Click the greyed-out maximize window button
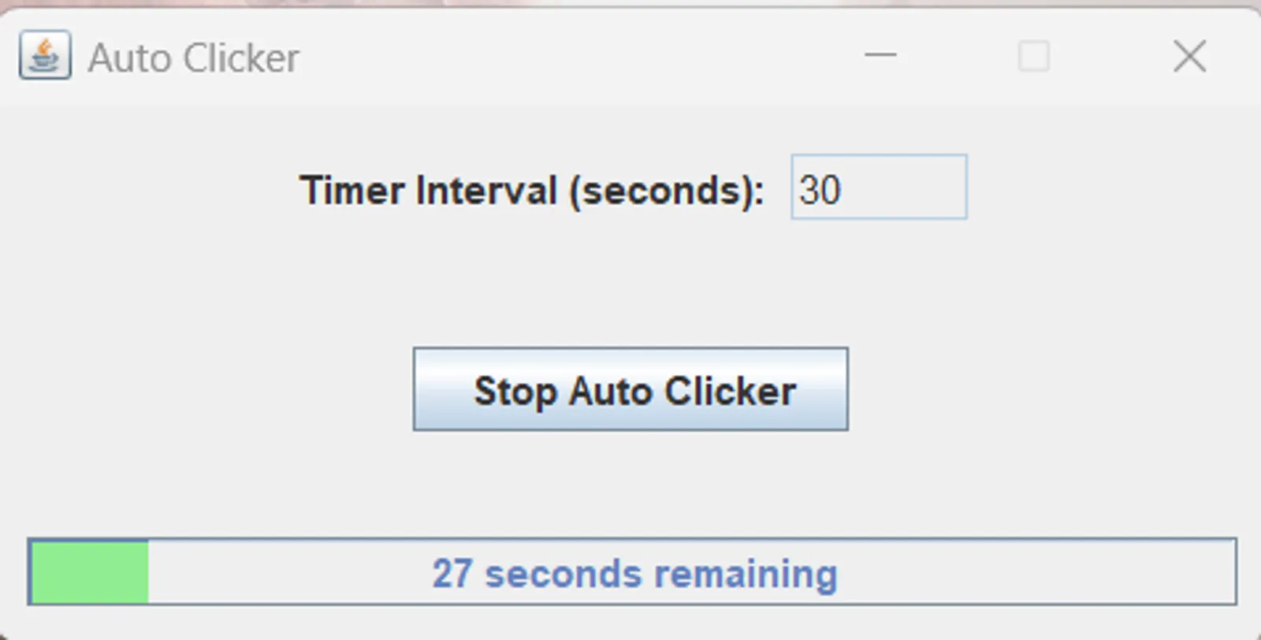The image size is (1261, 640). pos(1033,56)
